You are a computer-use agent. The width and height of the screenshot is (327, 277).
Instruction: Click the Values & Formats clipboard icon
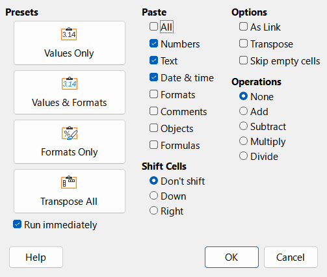point(70,83)
